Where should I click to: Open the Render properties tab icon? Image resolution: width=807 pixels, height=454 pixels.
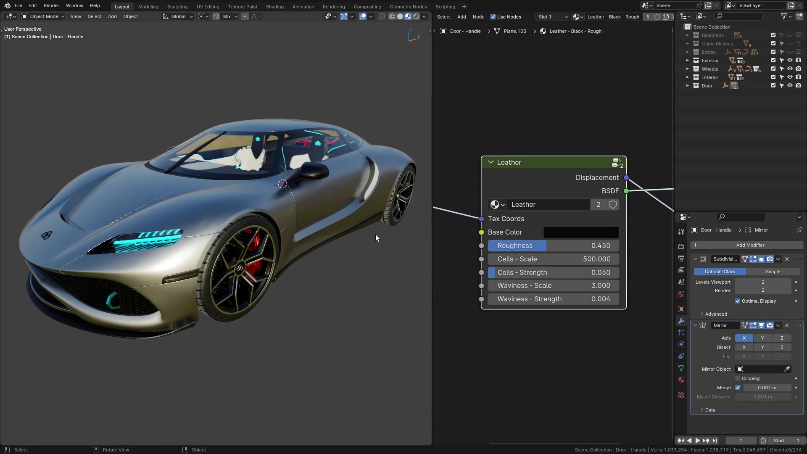[x=681, y=247]
